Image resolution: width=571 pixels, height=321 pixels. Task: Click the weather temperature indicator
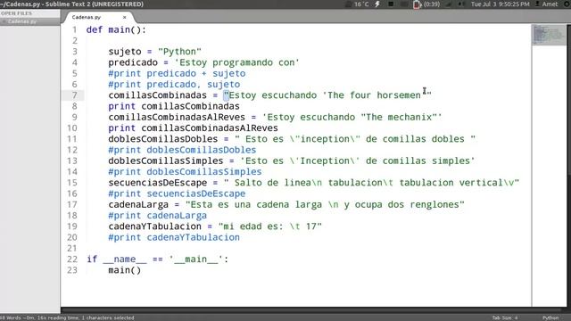pyautogui.click(x=361, y=4)
